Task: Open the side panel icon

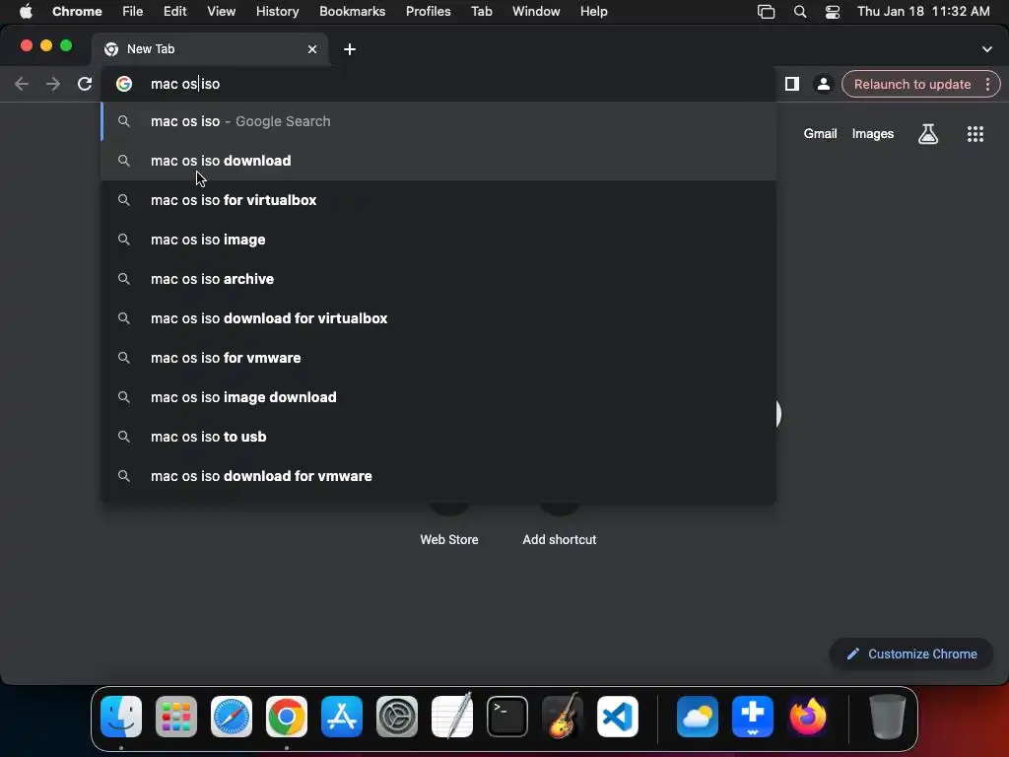Action: click(792, 84)
